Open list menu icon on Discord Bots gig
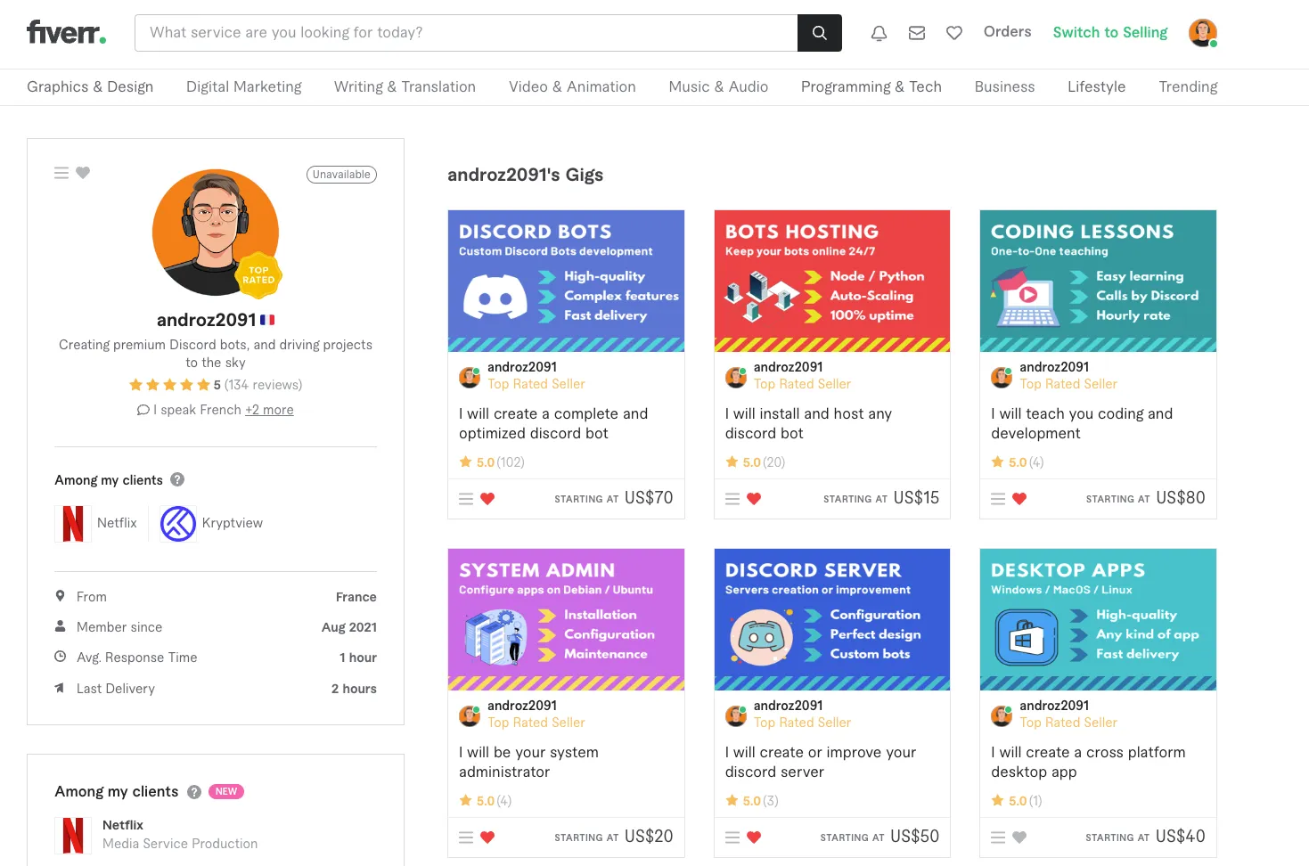 [466, 499]
